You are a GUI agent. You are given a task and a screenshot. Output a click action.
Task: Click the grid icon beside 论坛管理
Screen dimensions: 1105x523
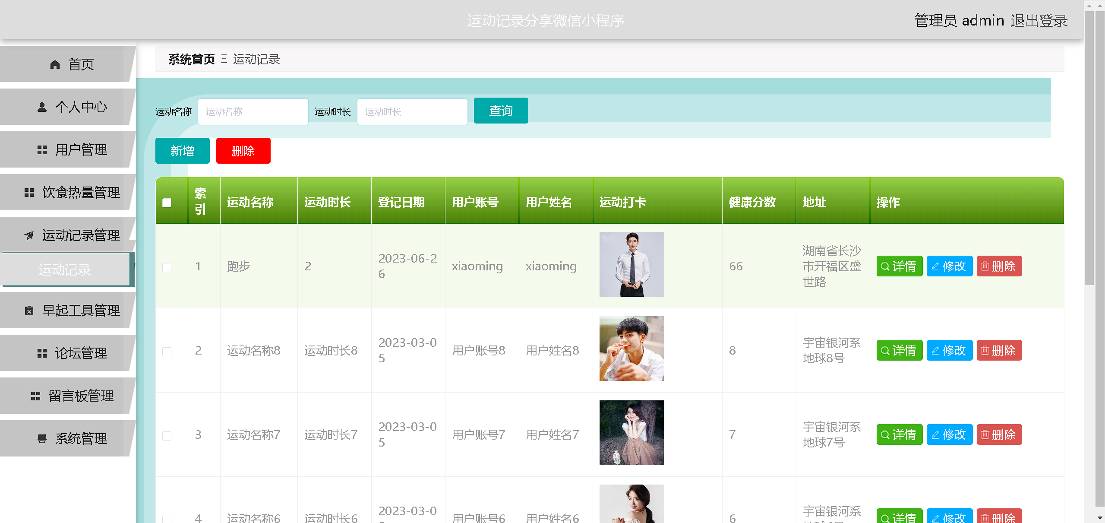tap(42, 353)
